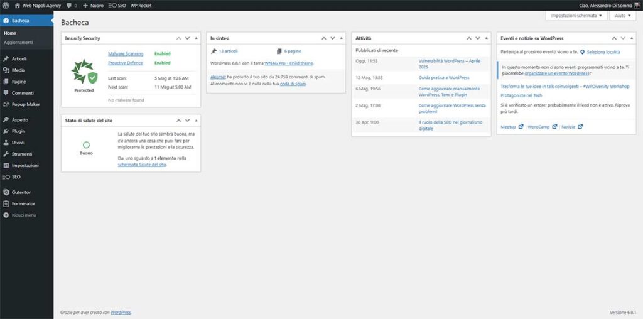The width and height of the screenshot is (643, 319).
Task: Move the In sintesi widget down
Action: [333, 38]
